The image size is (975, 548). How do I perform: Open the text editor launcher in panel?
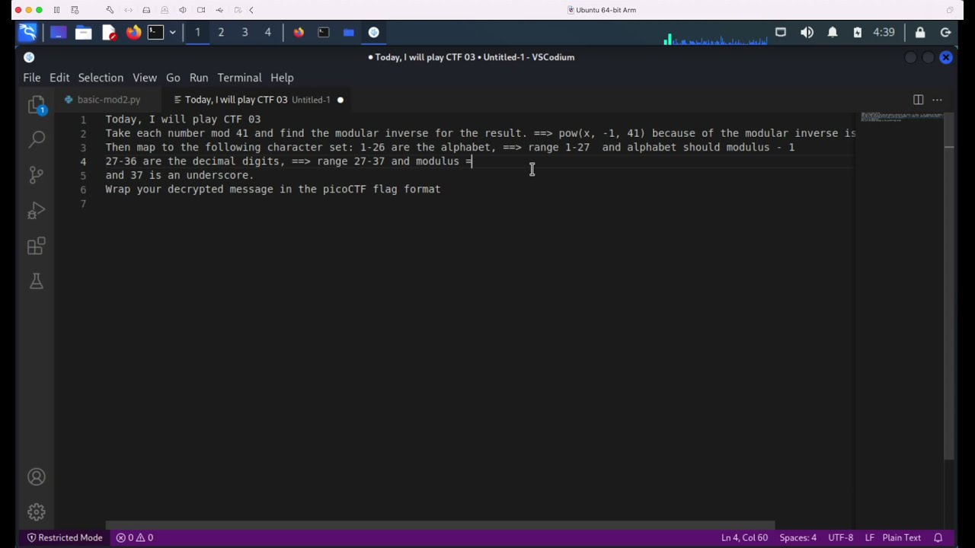109,32
